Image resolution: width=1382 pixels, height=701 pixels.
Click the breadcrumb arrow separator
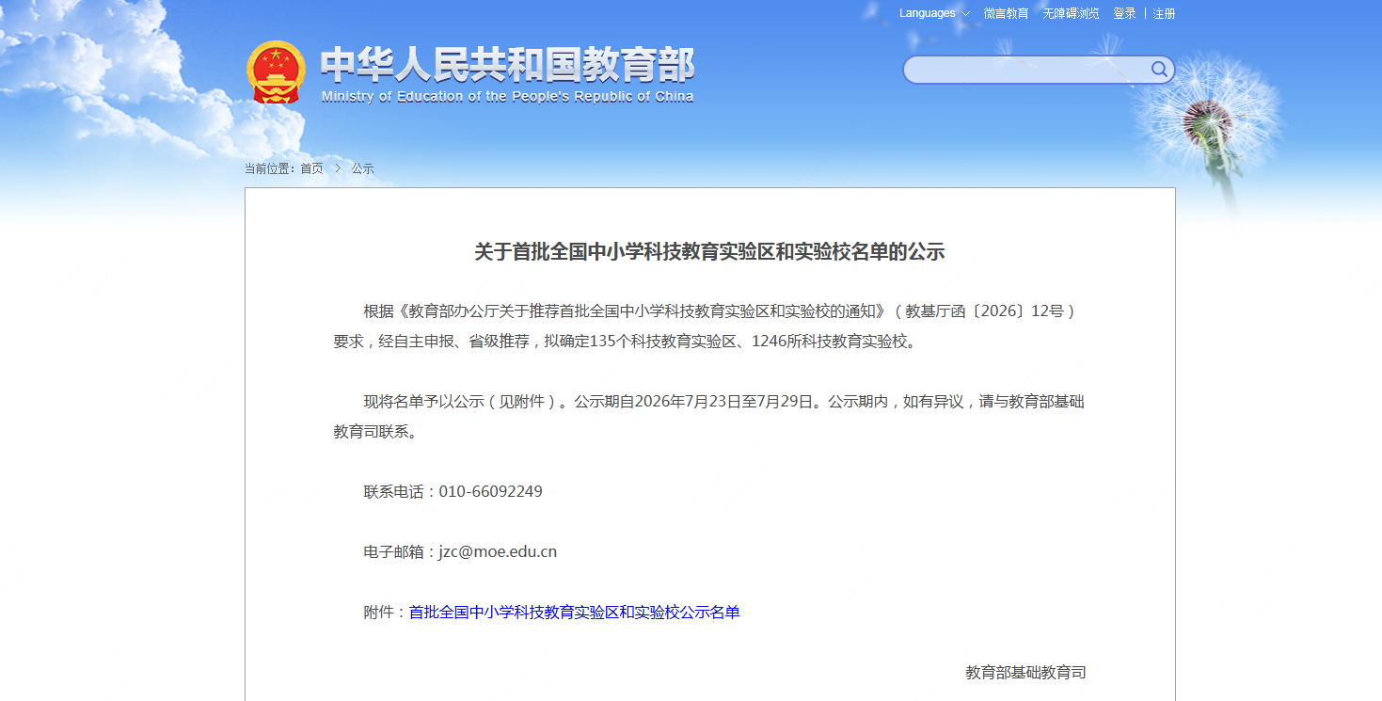(x=338, y=168)
